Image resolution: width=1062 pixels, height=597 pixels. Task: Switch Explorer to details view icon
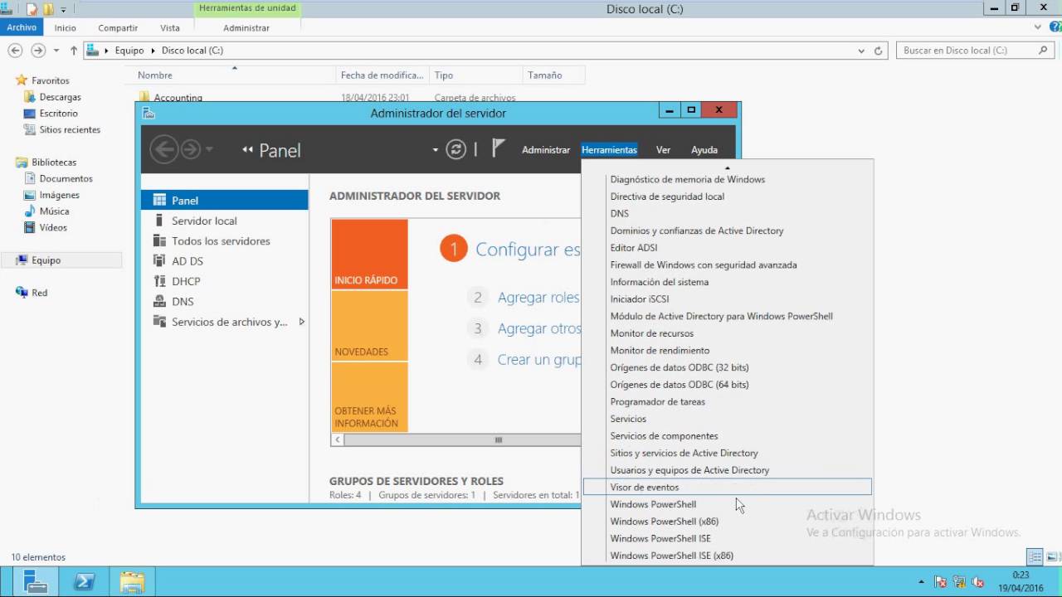coord(1035,557)
